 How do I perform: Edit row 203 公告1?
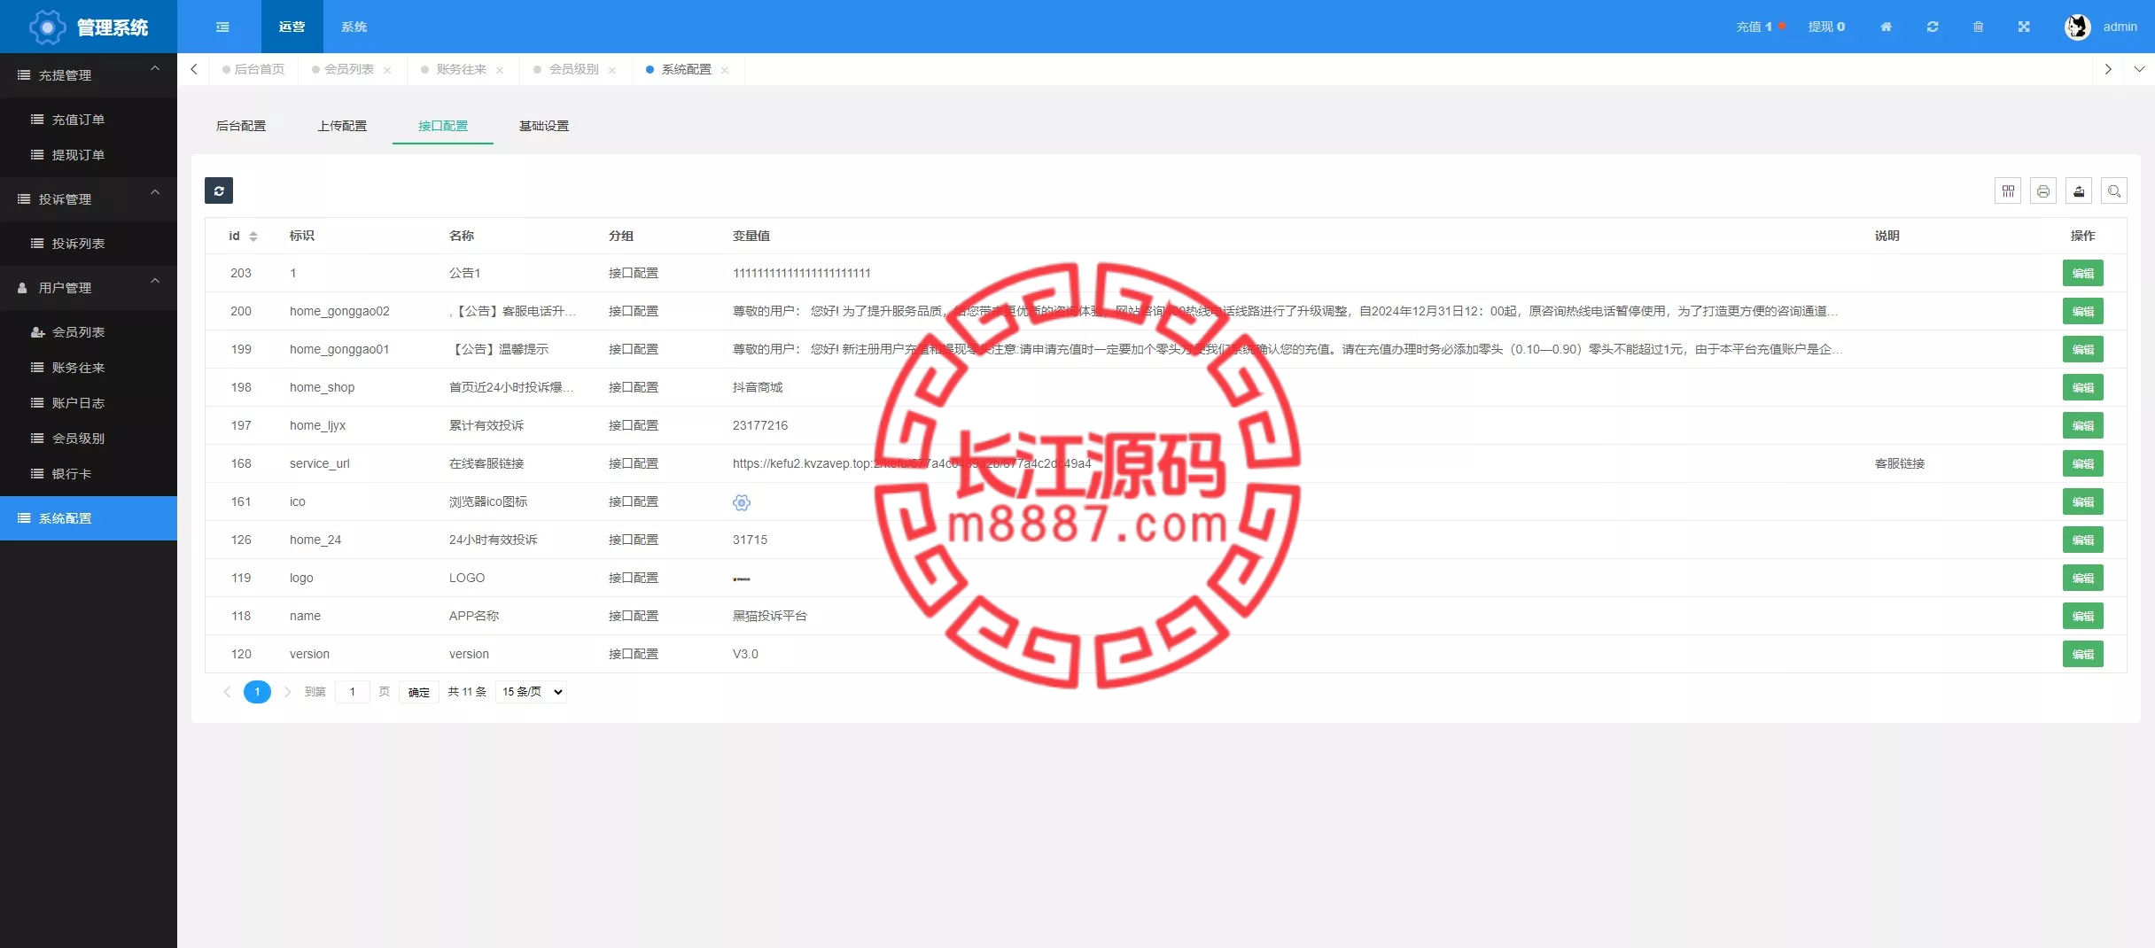[2082, 273]
